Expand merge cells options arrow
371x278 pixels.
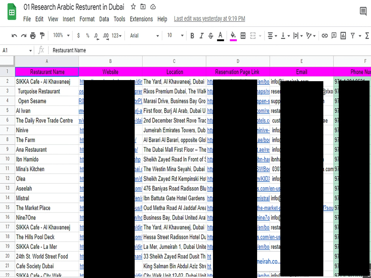point(260,36)
